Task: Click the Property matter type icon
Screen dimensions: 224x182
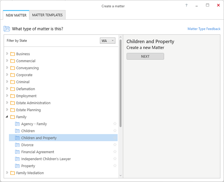Action: 18,166
